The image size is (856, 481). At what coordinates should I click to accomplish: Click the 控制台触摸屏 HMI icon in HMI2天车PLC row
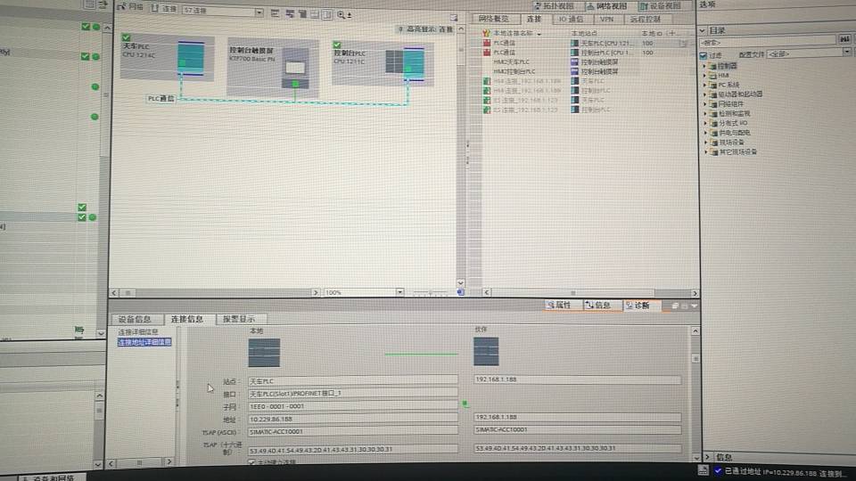click(574, 62)
